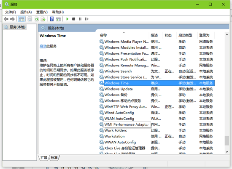Start the service with the green play icon

point(67,19)
